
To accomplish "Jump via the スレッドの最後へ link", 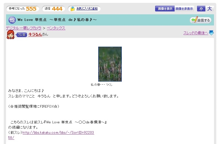I will tap(196, 33).
